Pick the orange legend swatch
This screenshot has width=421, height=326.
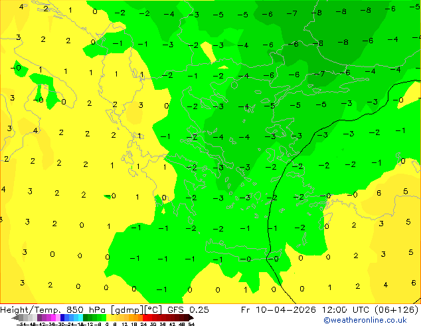click(136, 317)
